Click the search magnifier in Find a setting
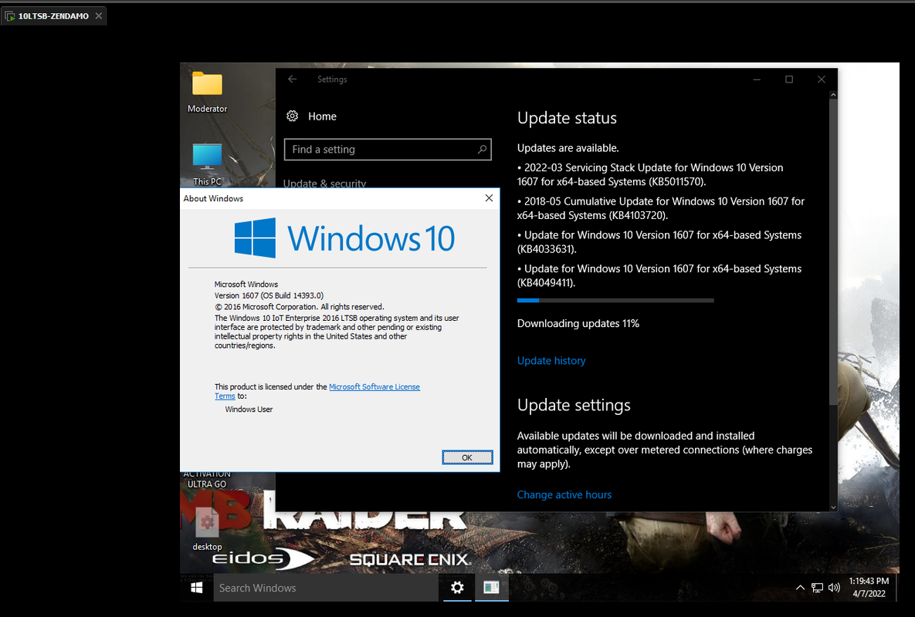The height and width of the screenshot is (617, 915). click(x=482, y=149)
